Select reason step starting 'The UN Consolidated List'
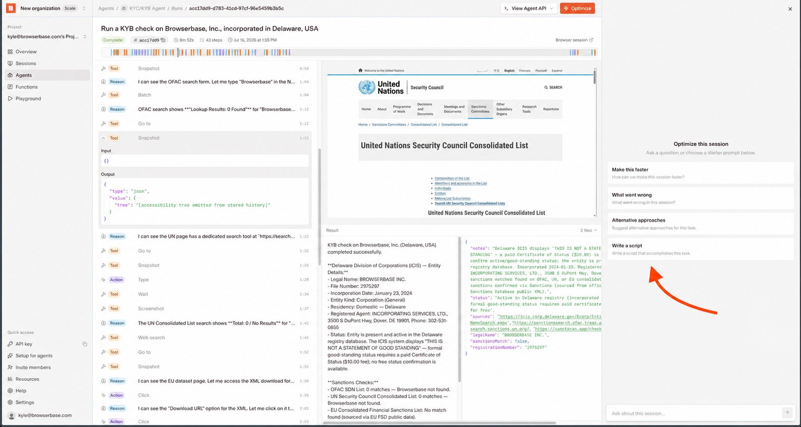The width and height of the screenshot is (801, 427). click(x=205, y=323)
